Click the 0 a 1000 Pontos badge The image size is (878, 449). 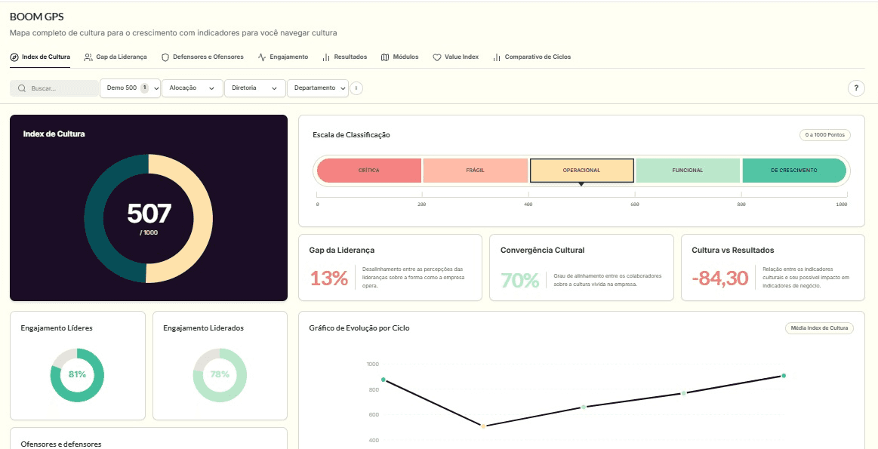(825, 135)
